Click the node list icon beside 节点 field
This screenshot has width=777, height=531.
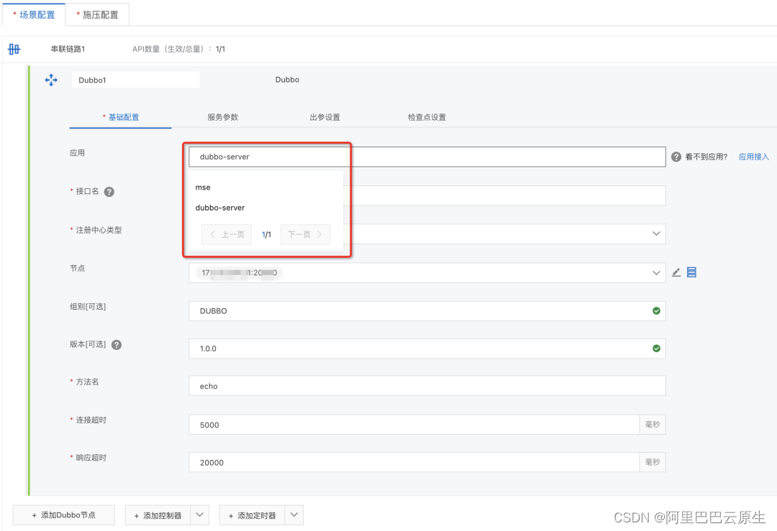[x=692, y=272]
